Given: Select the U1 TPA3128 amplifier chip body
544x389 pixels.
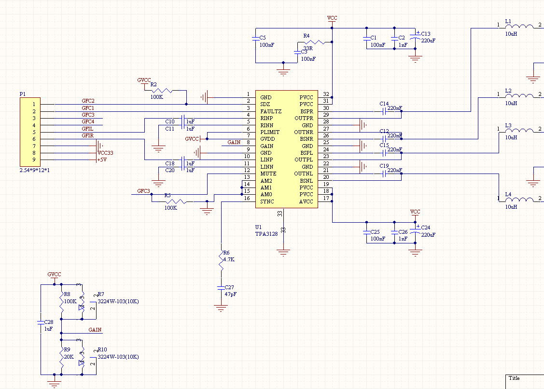Looking at the screenshot, I should click(287, 149).
